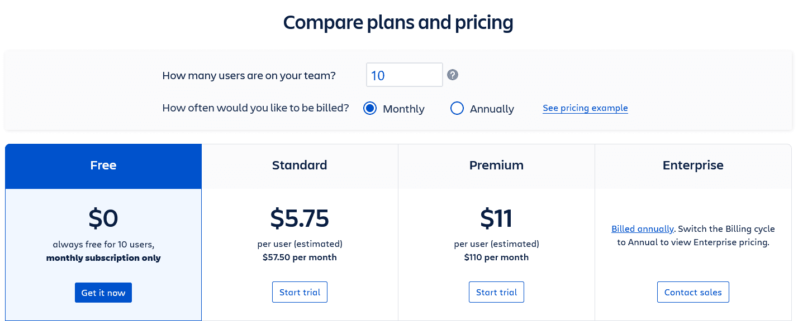Click the $11 Premium price
This screenshot has height=321, width=798.
[496, 218]
